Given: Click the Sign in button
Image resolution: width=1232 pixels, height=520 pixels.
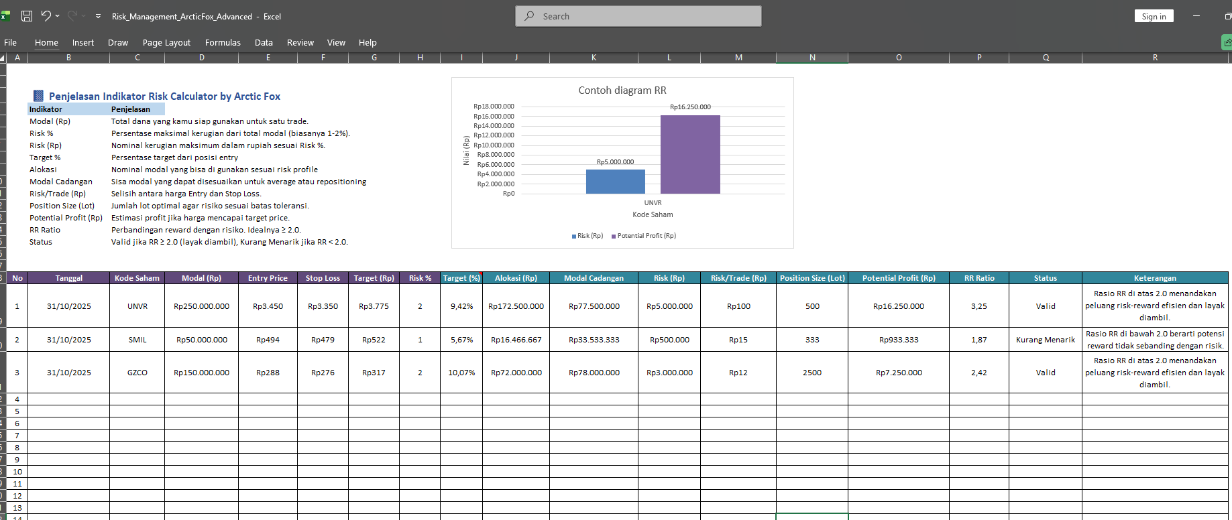Looking at the screenshot, I should [1154, 16].
